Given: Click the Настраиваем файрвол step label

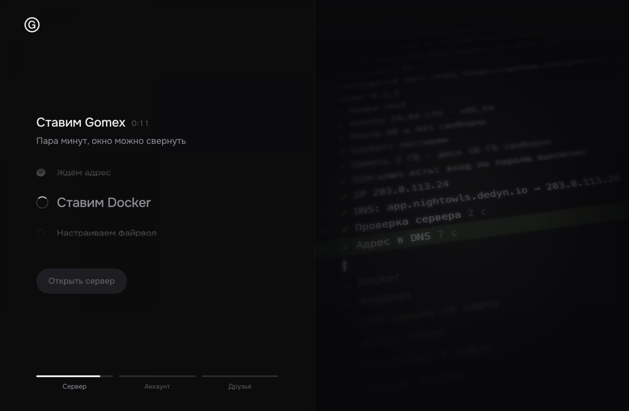Looking at the screenshot, I should click(106, 233).
